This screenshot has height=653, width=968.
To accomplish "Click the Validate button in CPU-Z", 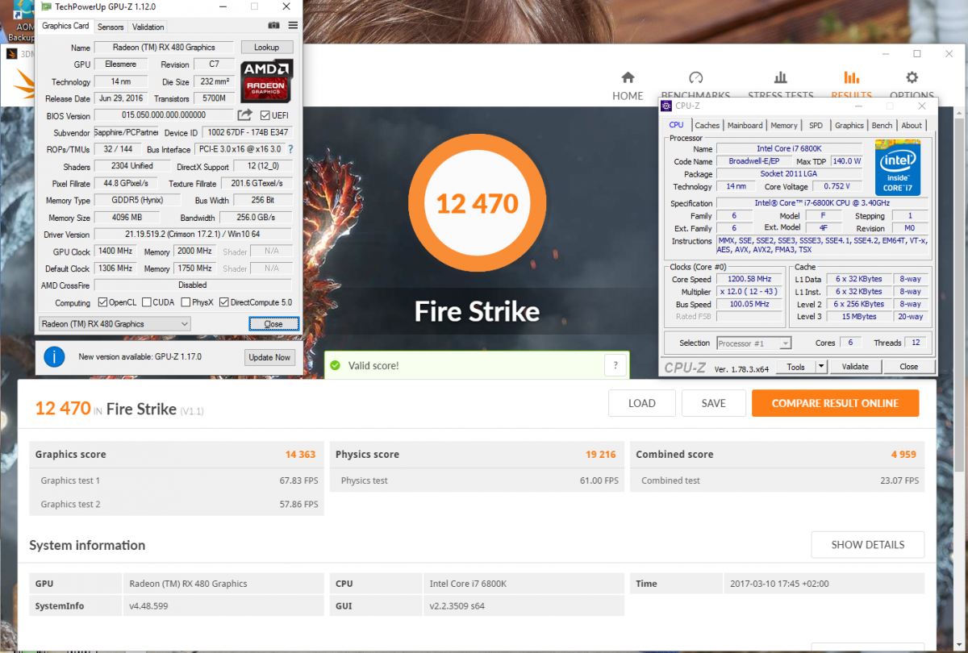I will pos(855,366).
